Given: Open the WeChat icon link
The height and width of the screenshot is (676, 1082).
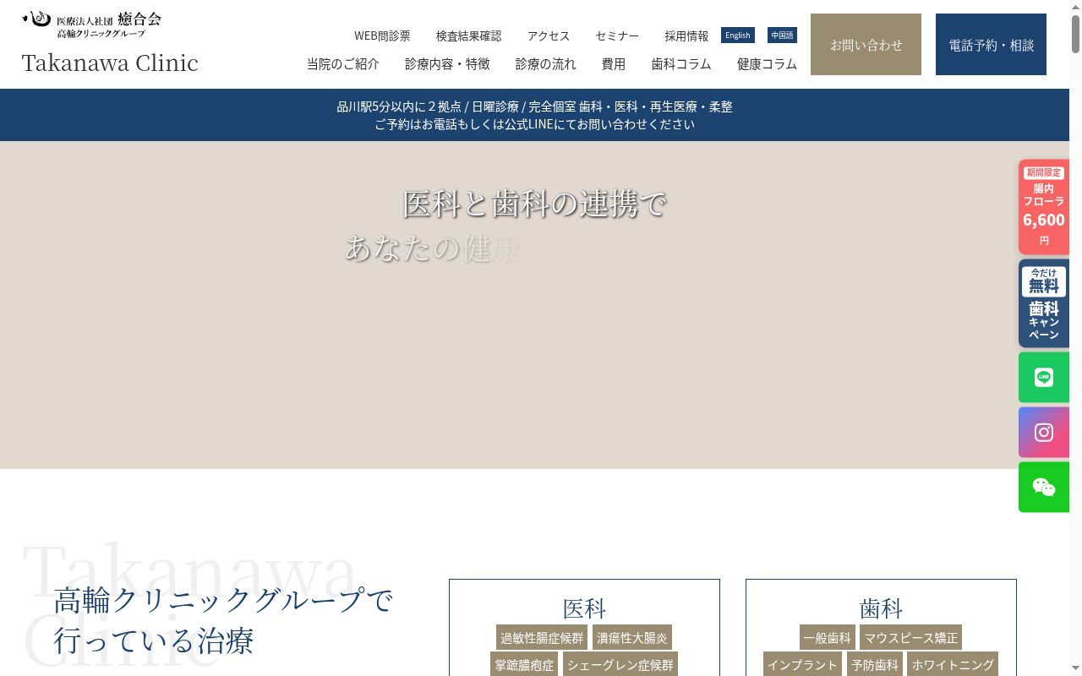Looking at the screenshot, I should (x=1044, y=487).
